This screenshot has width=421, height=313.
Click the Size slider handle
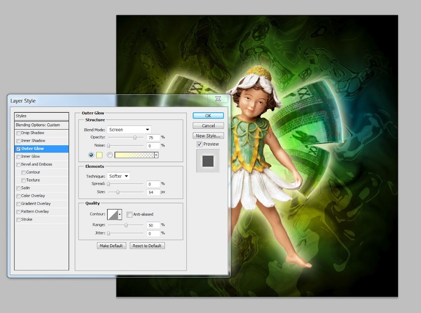[118, 192]
